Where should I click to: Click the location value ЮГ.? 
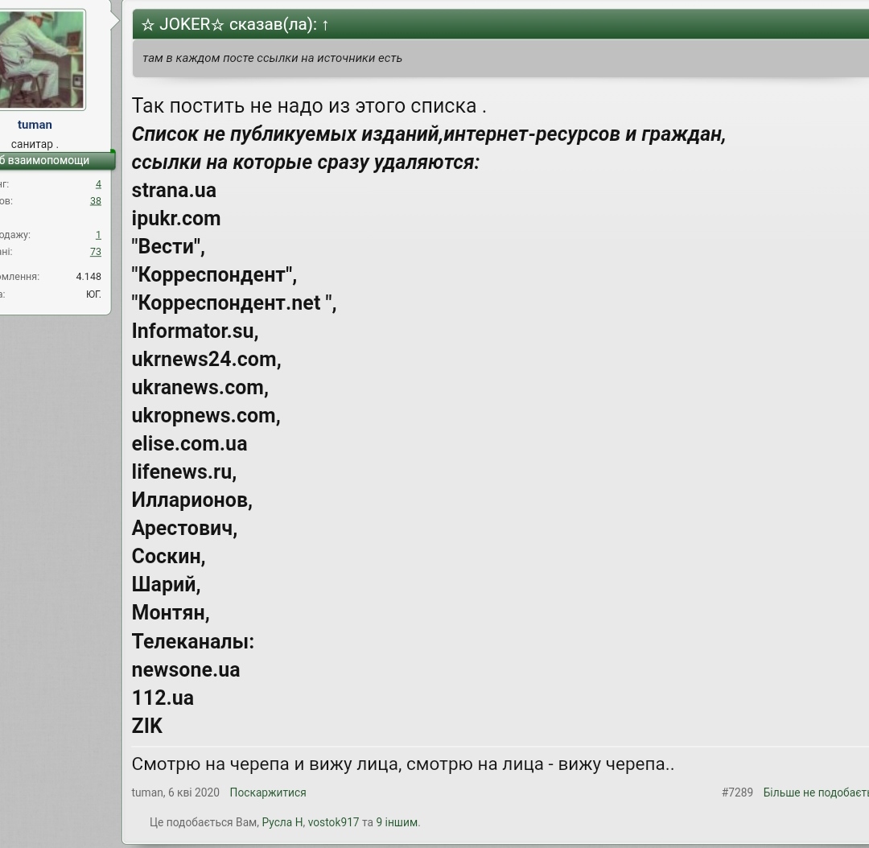(x=93, y=294)
